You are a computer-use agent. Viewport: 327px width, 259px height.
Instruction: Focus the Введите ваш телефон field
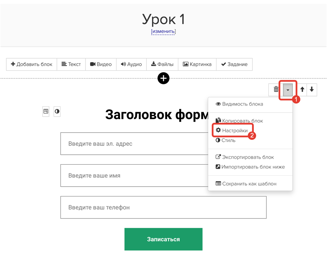coord(163,207)
